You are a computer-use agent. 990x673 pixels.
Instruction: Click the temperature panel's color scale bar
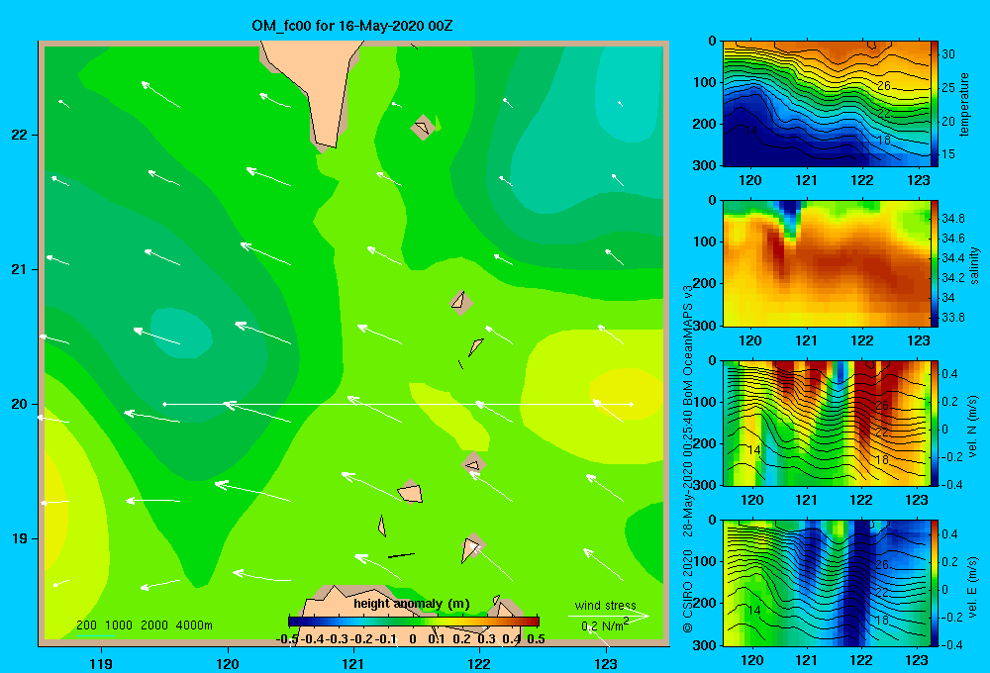tap(935, 104)
